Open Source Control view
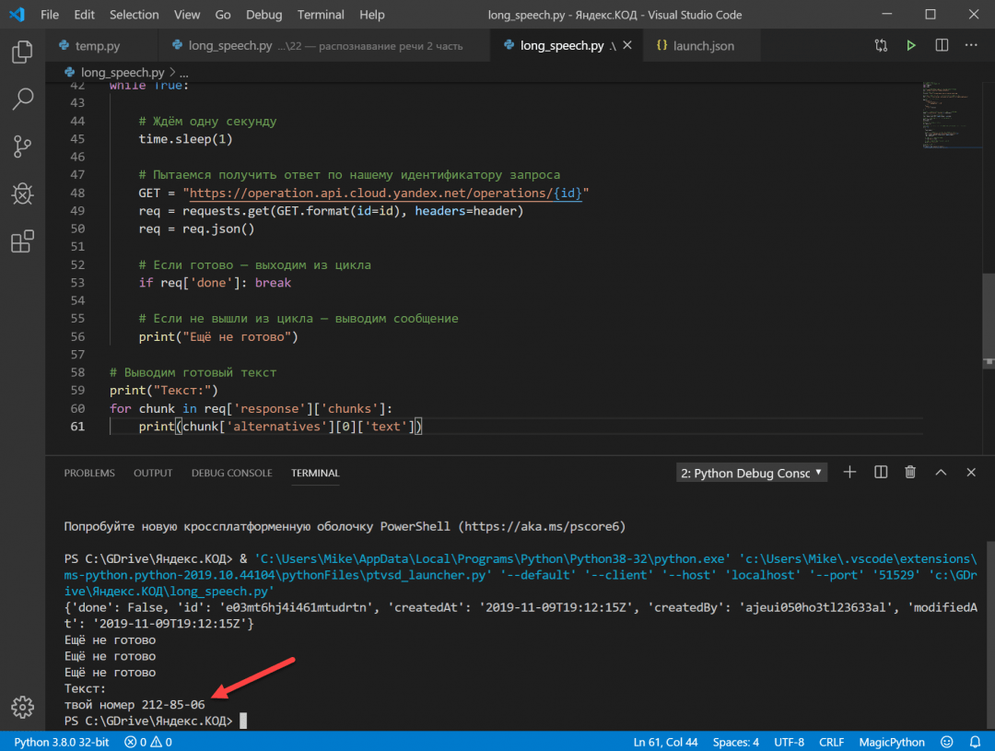The width and height of the screenshot is (995, 751). [22, 147]
